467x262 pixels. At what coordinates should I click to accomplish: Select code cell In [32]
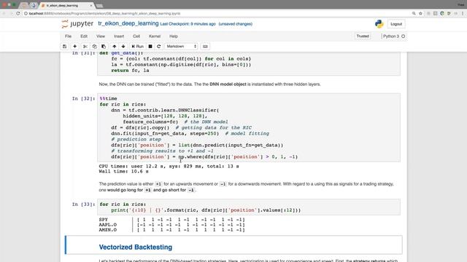[x=249, y=127]
